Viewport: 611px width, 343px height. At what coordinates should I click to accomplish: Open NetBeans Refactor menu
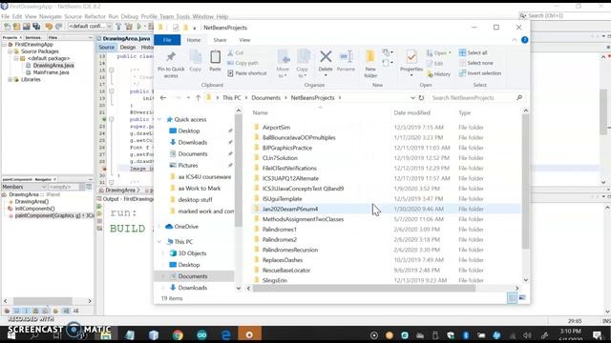coord(95,16)
